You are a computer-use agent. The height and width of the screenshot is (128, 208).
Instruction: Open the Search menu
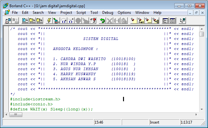[x=38, y=13]
